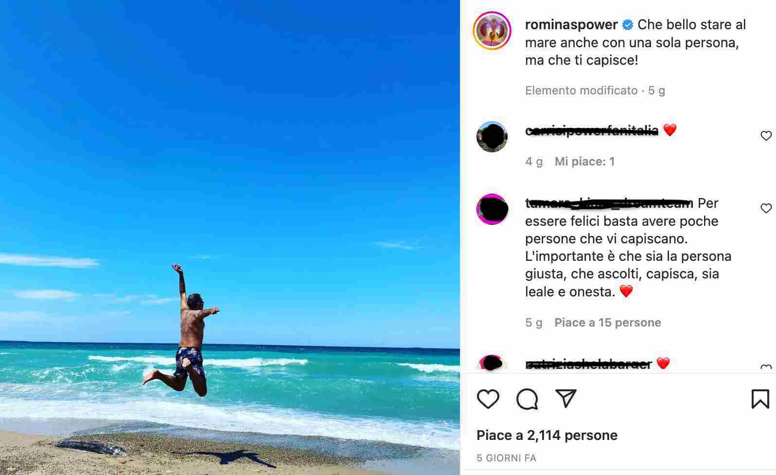Viewport: 776px width, 475px height.
Task: Click the rominaspower username link
Action: pyautogui.click(x=571, y=24)
